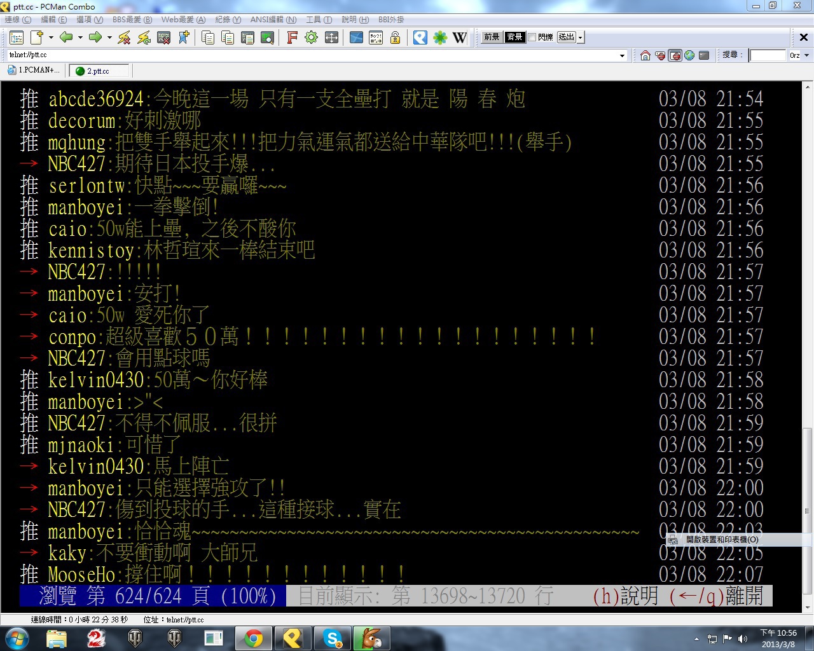
Task: Open the special symbols table icon
Action: pos(376,38)
